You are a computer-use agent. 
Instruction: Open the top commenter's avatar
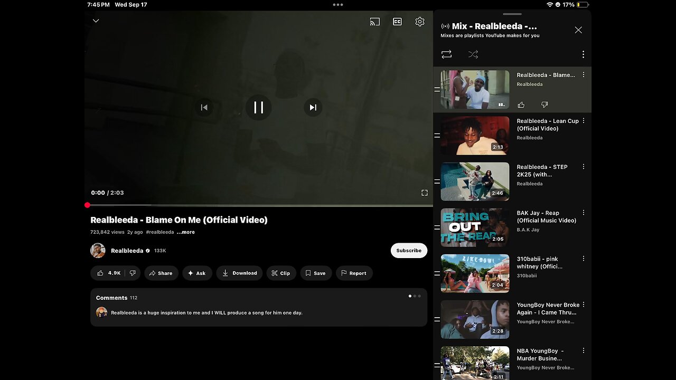(x=101, y=312)
